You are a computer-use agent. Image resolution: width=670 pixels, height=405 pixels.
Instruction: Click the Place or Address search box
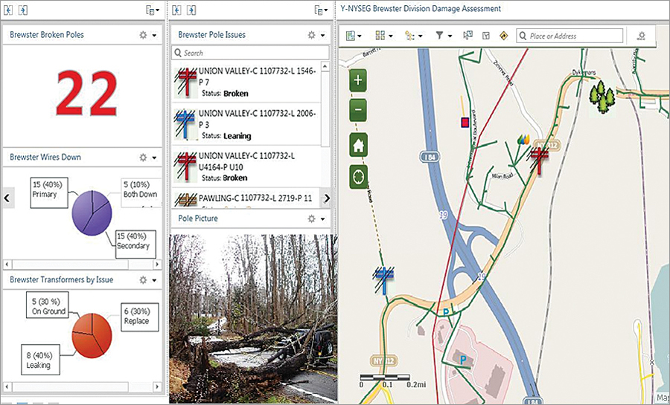pos(569,36)
